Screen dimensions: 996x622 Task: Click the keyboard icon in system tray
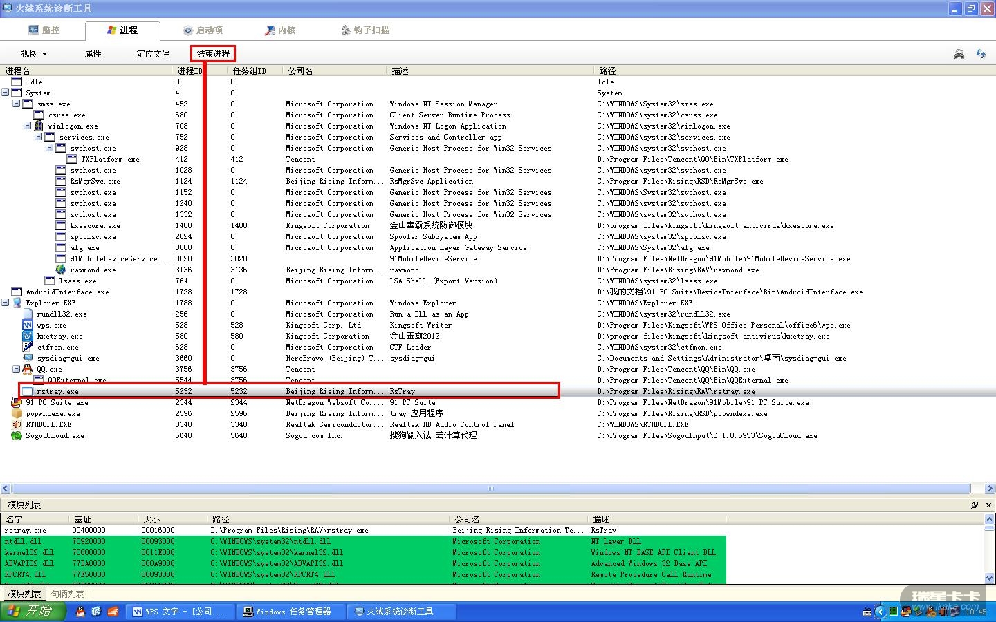[867, 612]
